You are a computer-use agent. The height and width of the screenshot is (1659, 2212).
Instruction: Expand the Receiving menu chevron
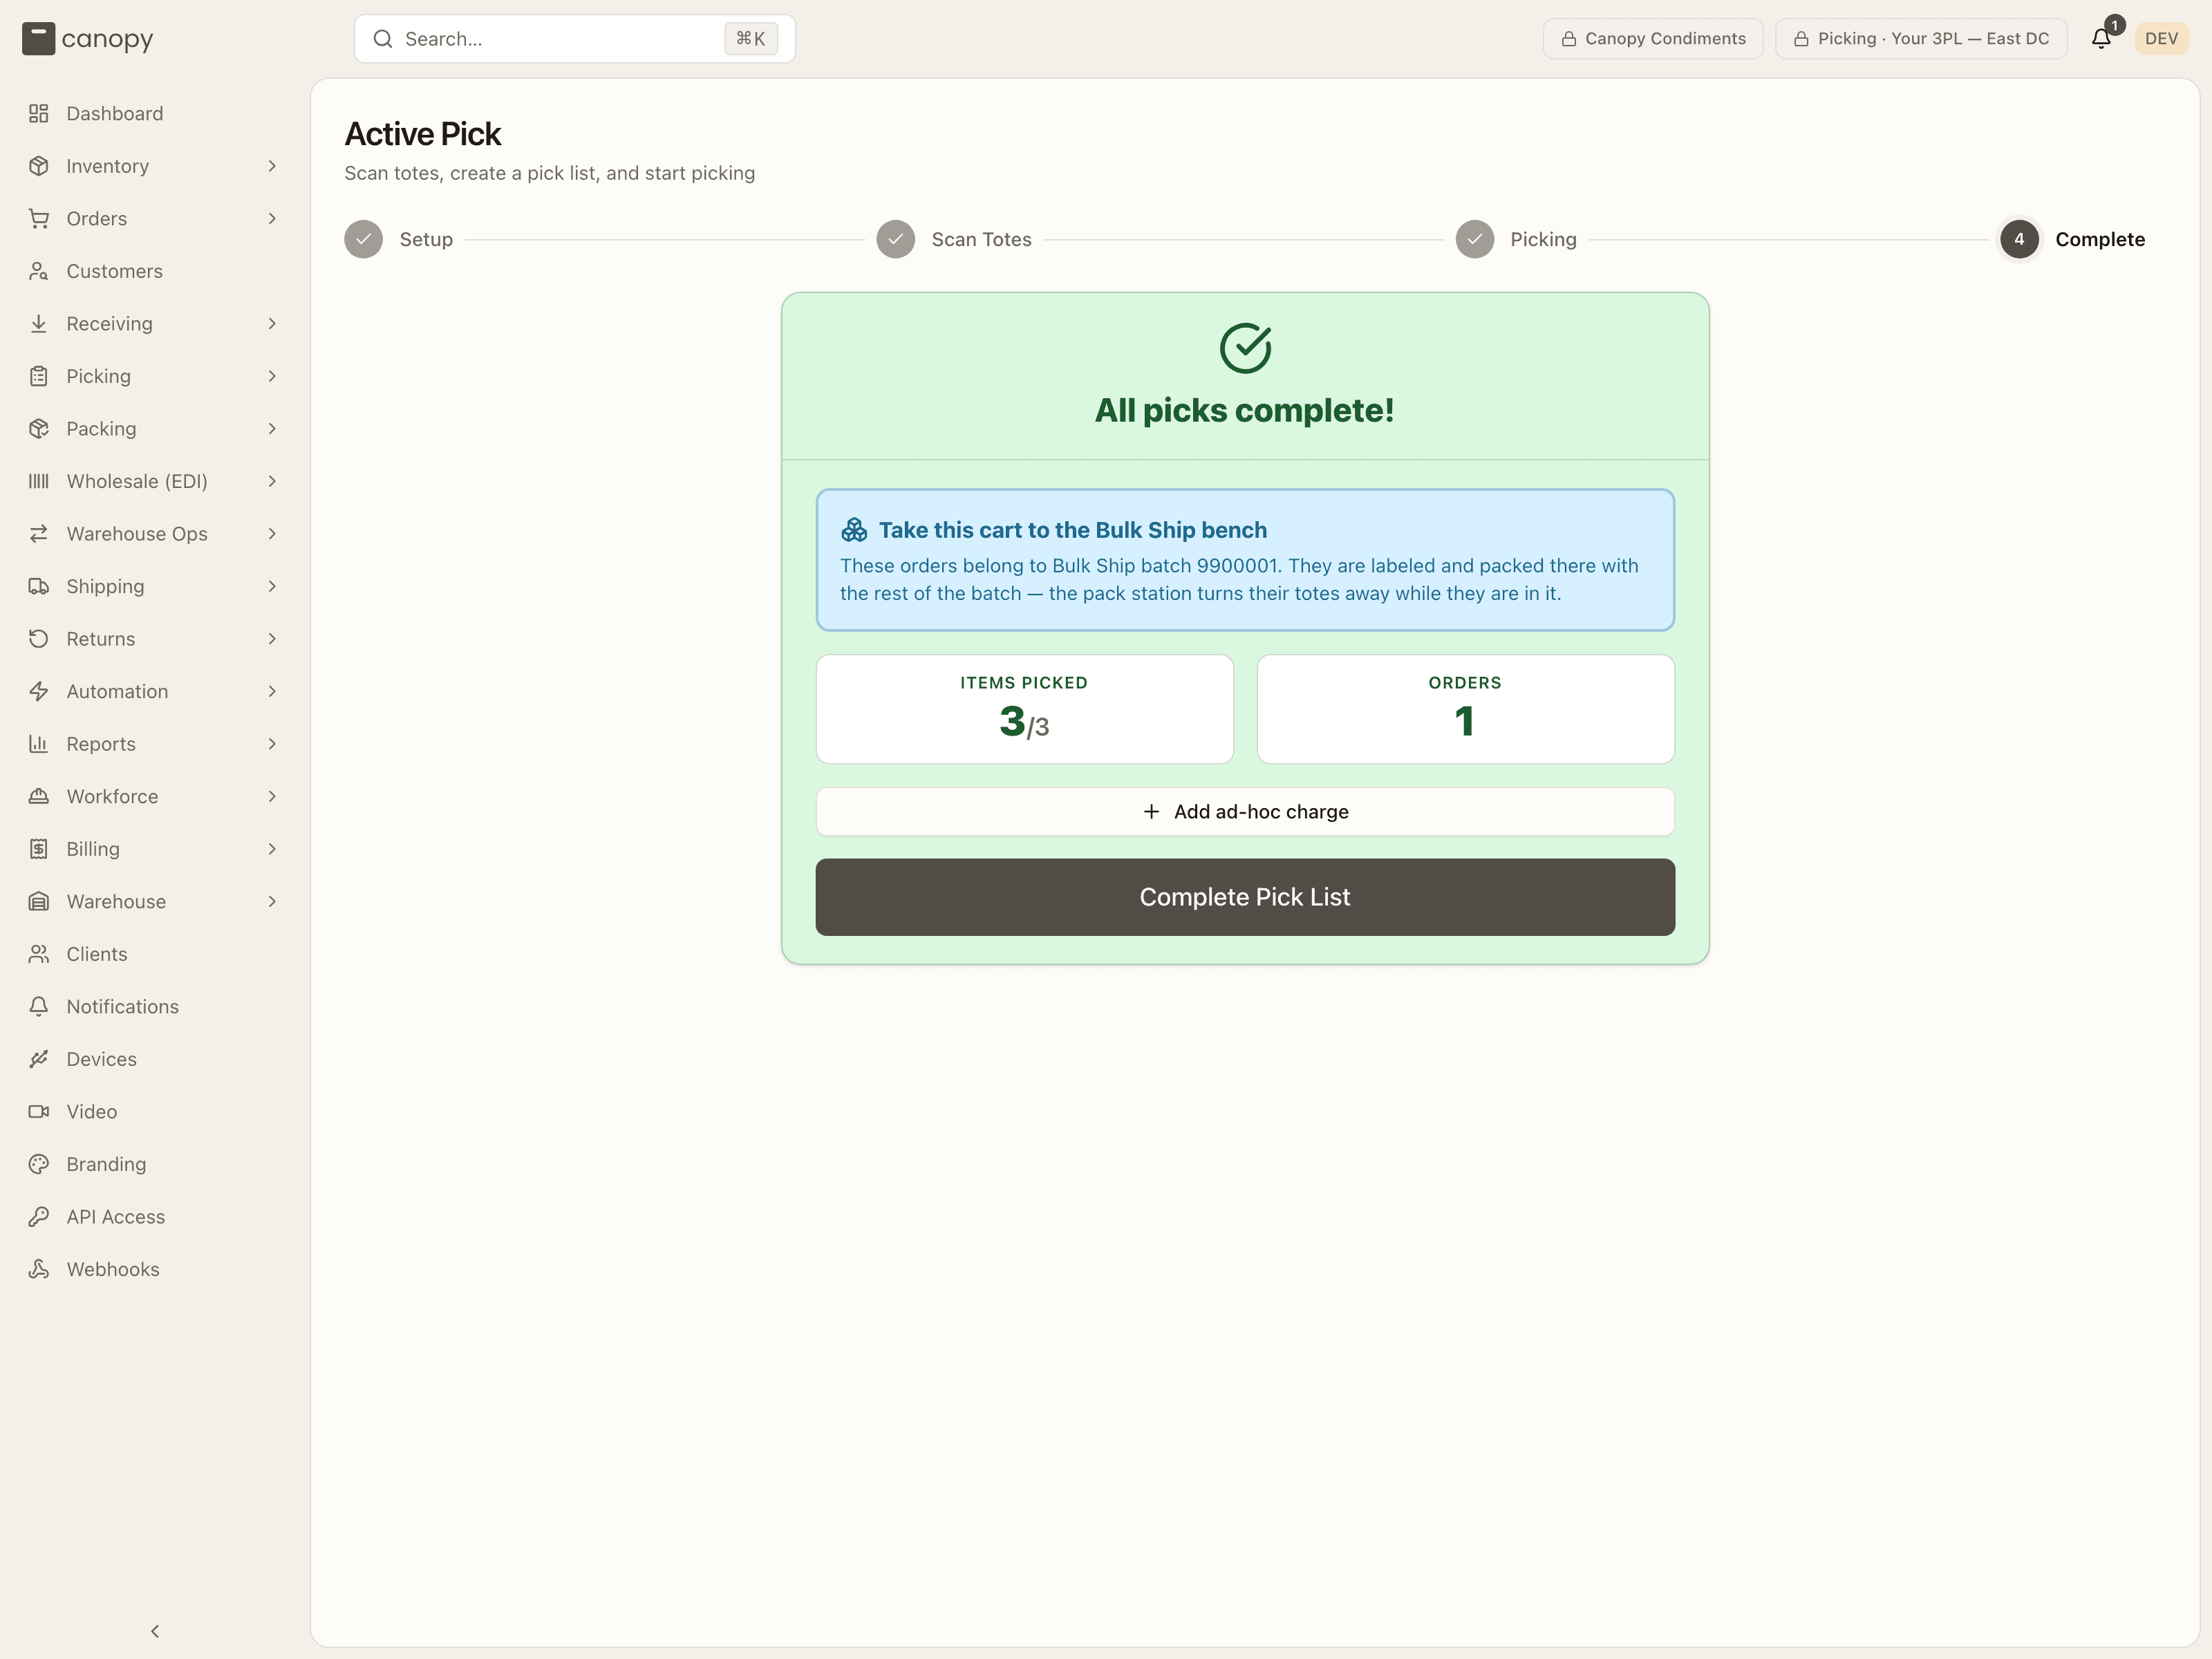point(272,323)
